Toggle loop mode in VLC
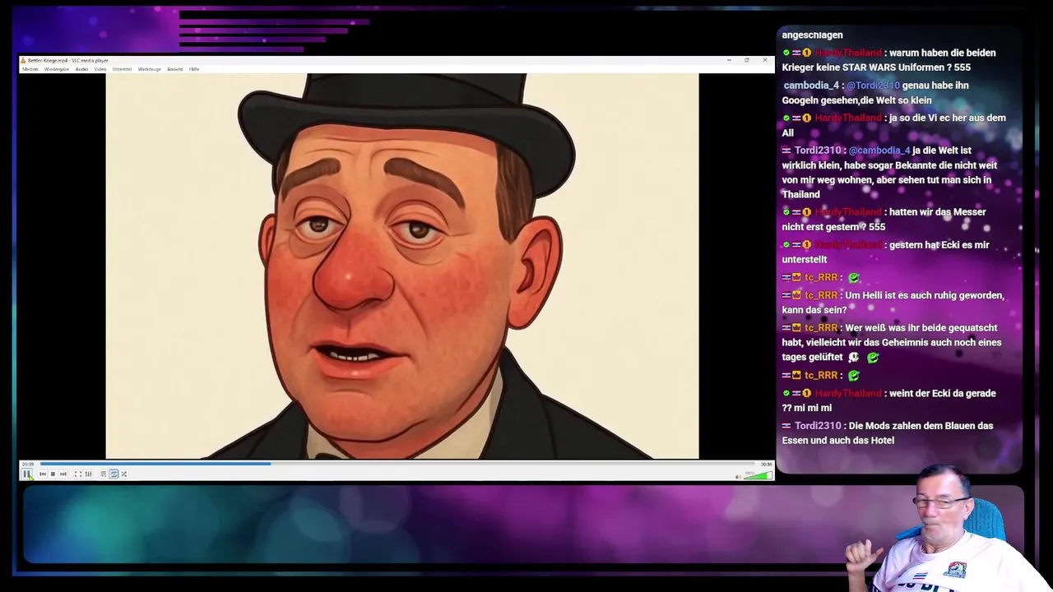The image size is (1053, 592). click(x=114, y=474)
